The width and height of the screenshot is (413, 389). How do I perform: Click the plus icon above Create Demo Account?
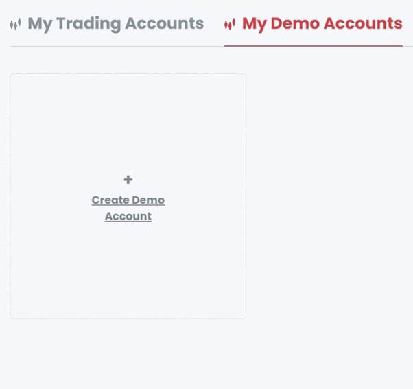pyautogui.click(x=128, y=180)
